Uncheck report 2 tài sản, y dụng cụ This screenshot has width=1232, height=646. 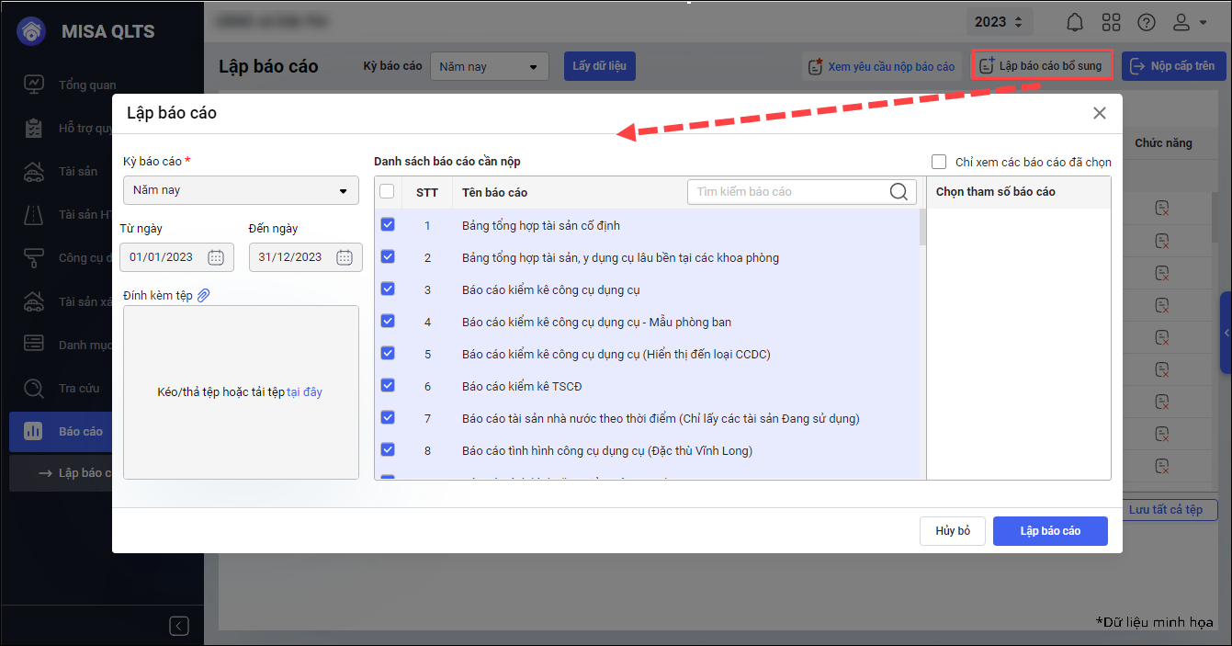387,256
